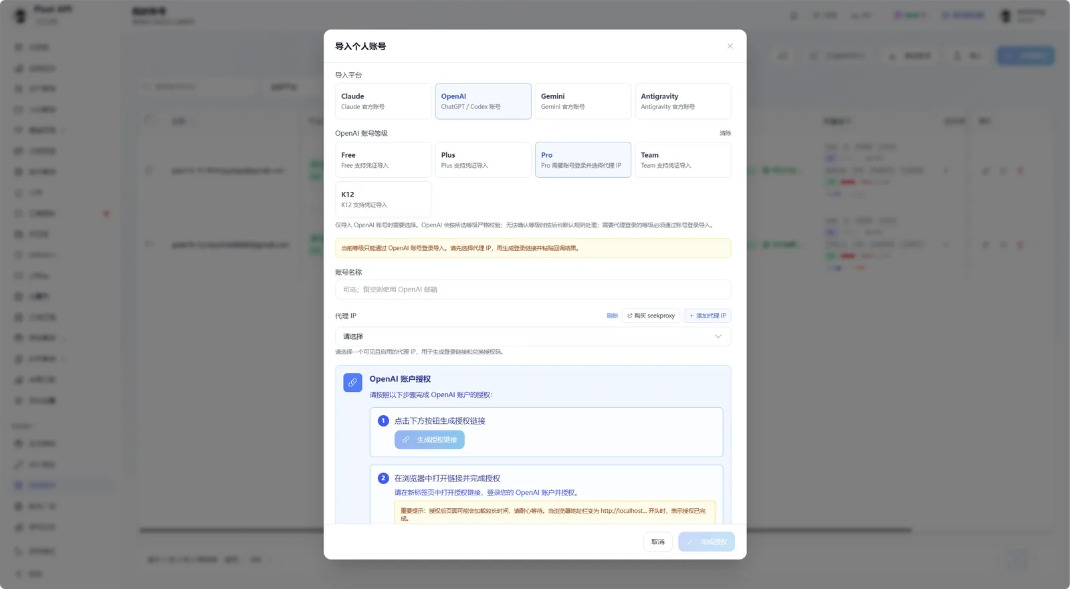The image size is (1070, 589).
Task: Select the Plus account level
Action: (483, 160)
